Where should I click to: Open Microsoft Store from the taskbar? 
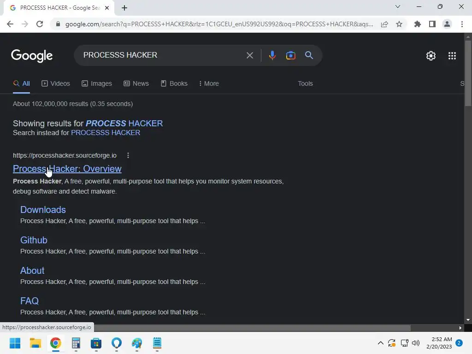tap(96, 343)
